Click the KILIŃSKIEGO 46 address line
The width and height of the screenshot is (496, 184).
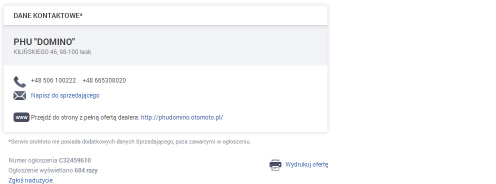(52, 52)
